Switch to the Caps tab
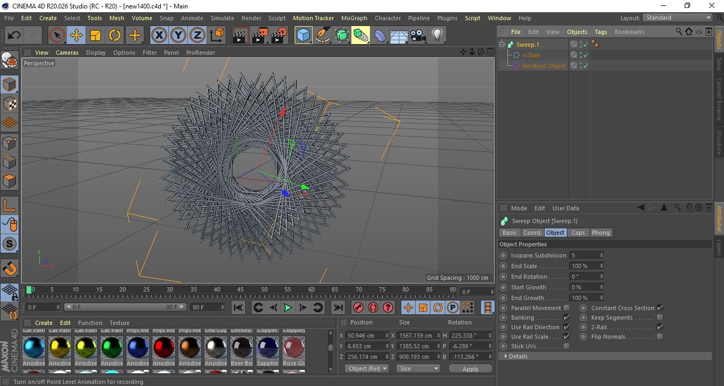 tap(578, 233)
